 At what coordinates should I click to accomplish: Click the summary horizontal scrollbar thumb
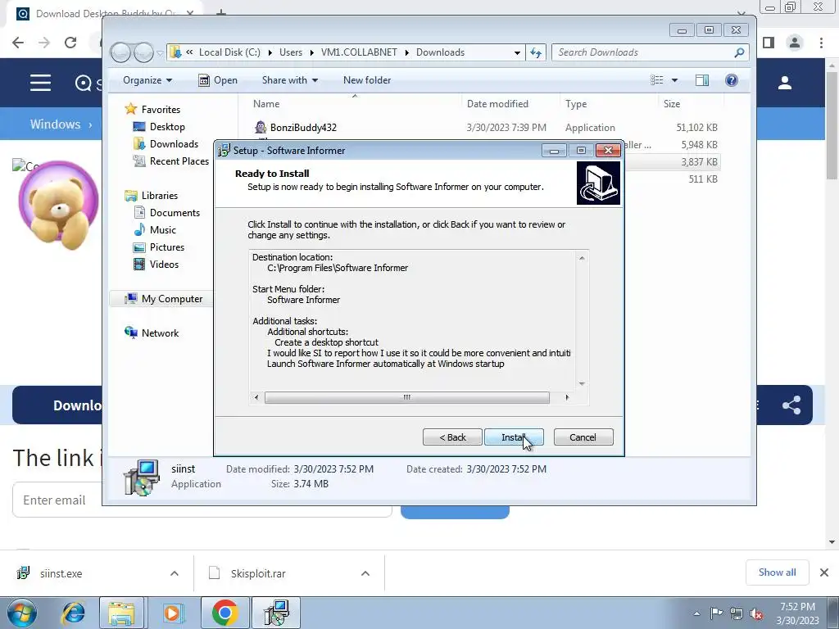[x=406, y=397]
